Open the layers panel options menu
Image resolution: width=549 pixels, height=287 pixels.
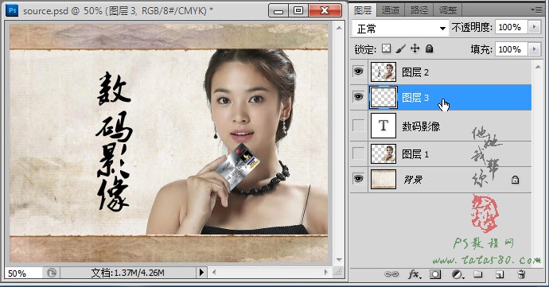tap(536, 10)
